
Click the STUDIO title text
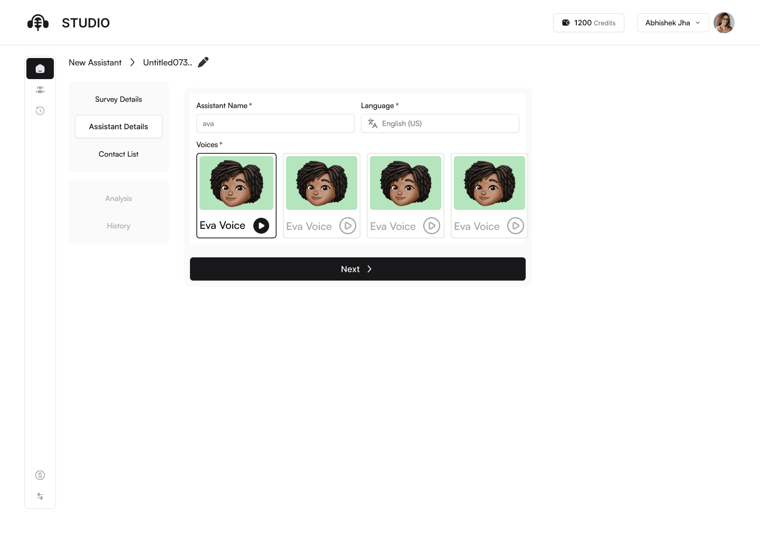[86, 23]
